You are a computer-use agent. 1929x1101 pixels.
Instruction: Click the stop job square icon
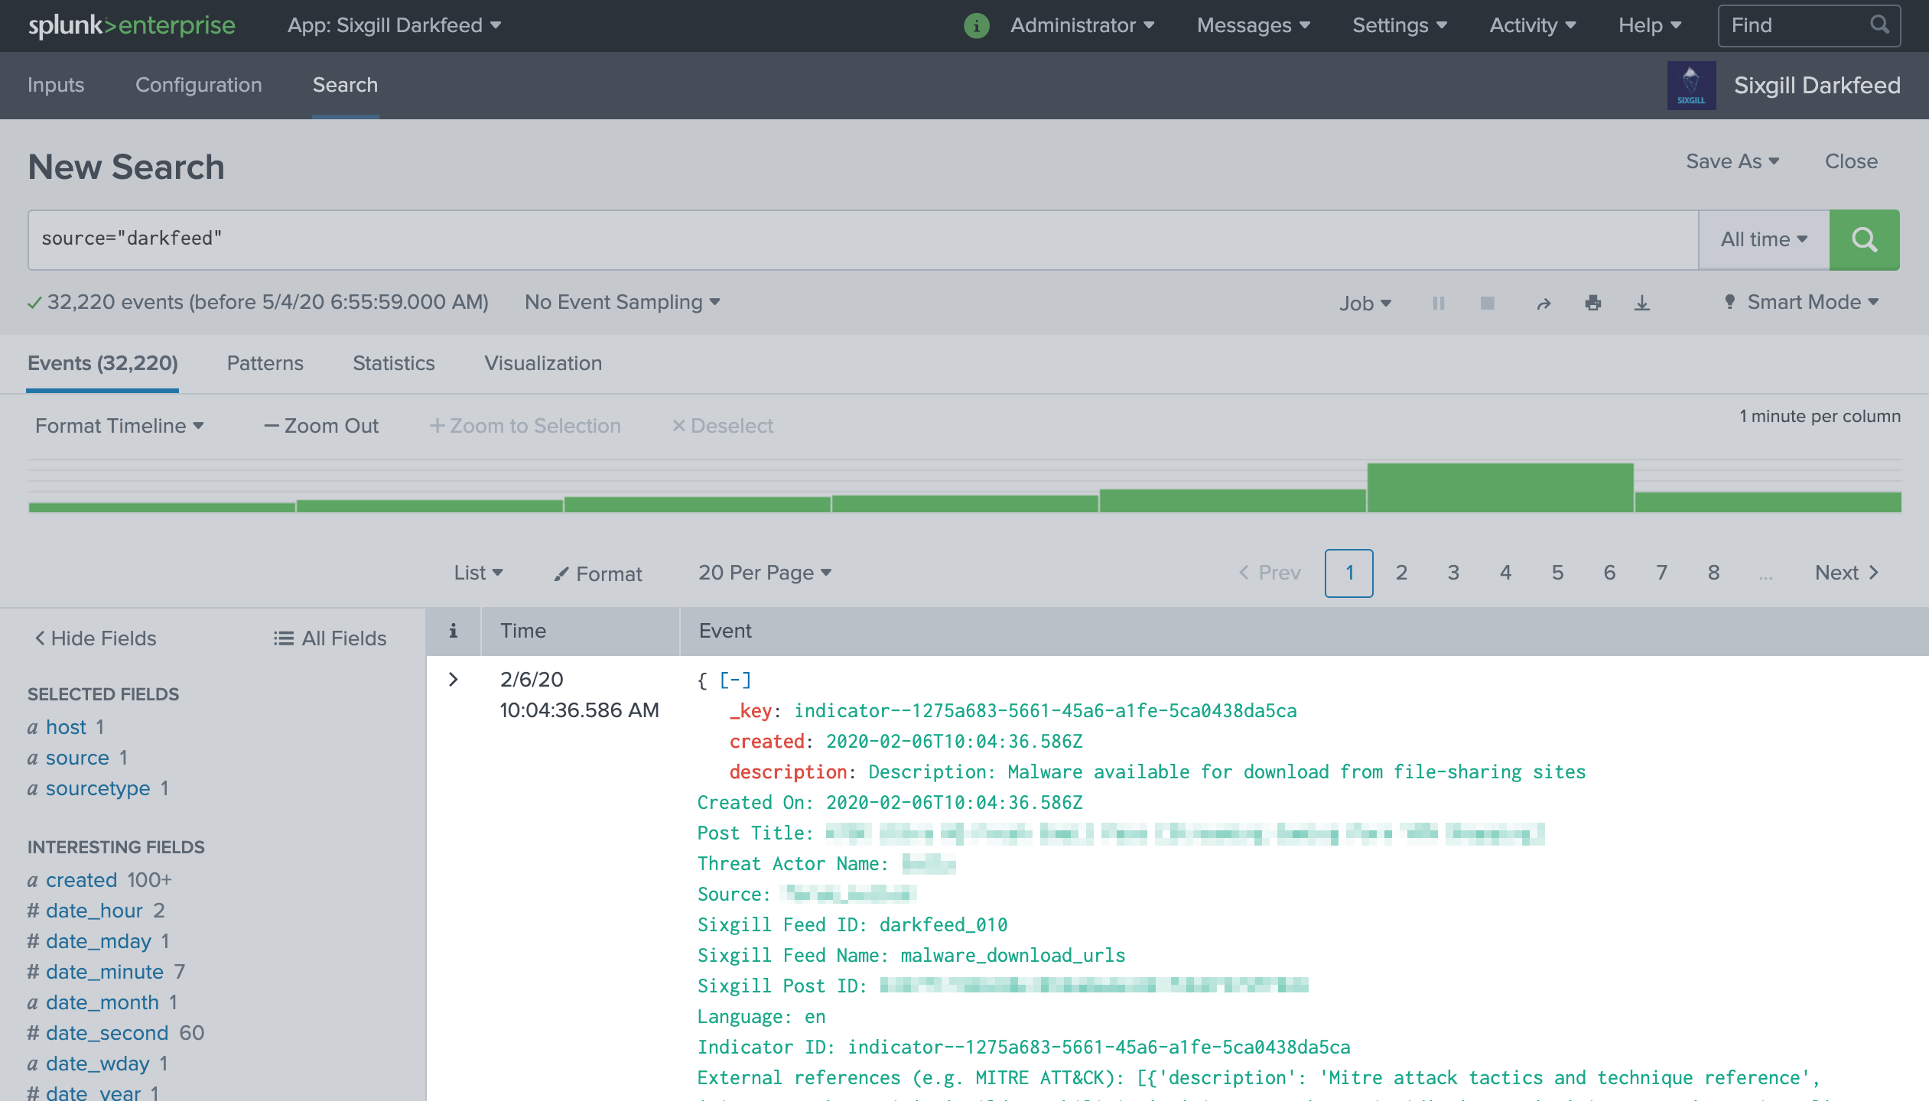[1487, 303]
